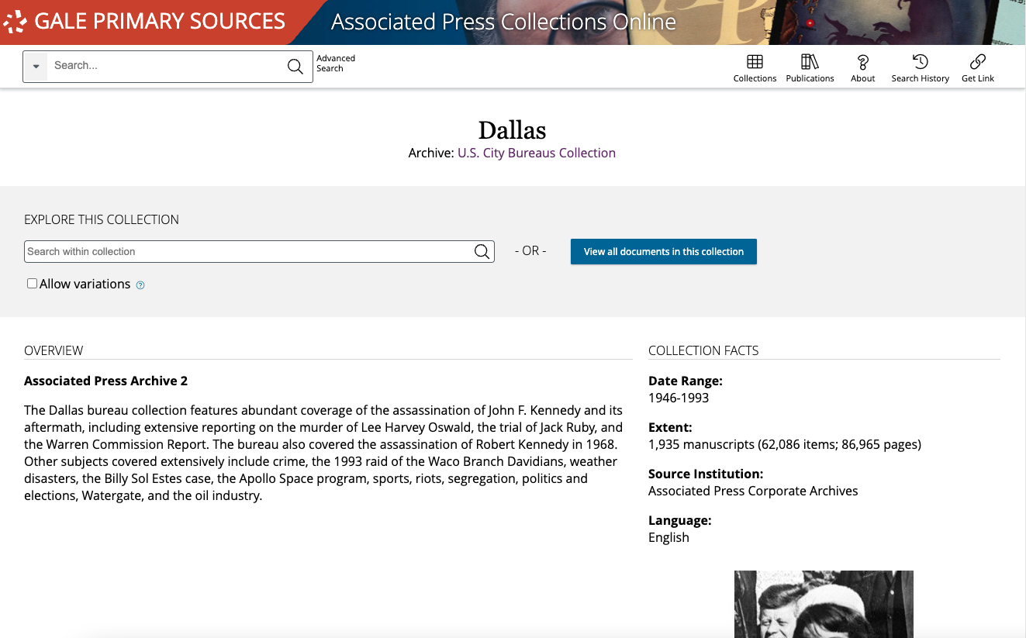1026x638 pixels.
Task: Focus the top Search field
Action: point(166,66)
